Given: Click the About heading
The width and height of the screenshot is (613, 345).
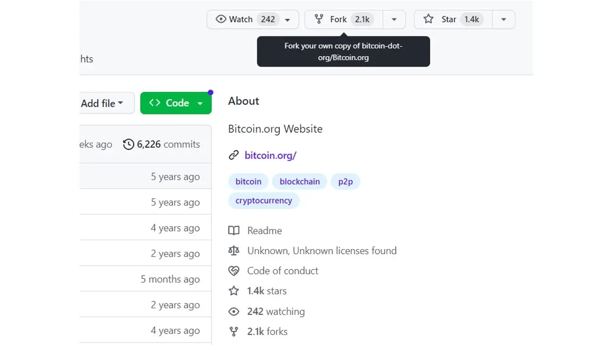Looking at the screenshot, I should click(x=244, y=101).
